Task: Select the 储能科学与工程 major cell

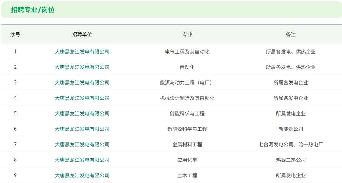Action: [187, 114]
